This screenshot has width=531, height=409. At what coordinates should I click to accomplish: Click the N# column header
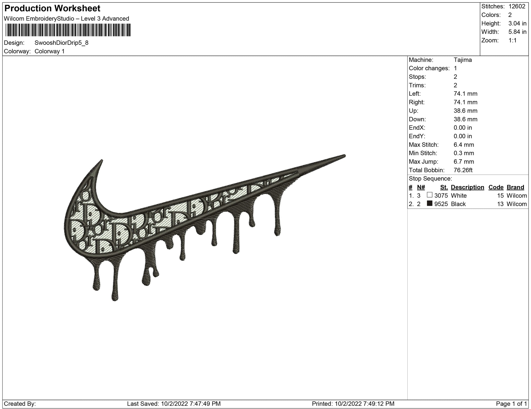point(421,187)
